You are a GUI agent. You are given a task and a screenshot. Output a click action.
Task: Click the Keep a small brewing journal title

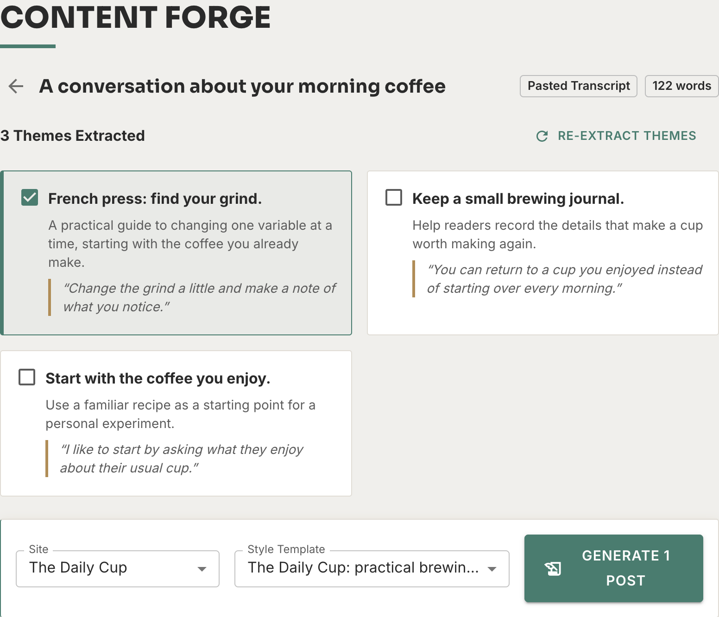(x=518, y=199)
